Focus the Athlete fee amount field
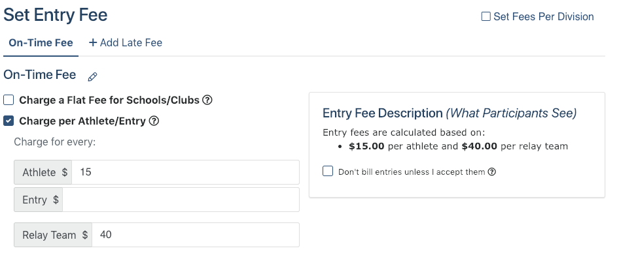Image resolution: width=617 pixels, height=257 pixels. click(x=185, y=172)
